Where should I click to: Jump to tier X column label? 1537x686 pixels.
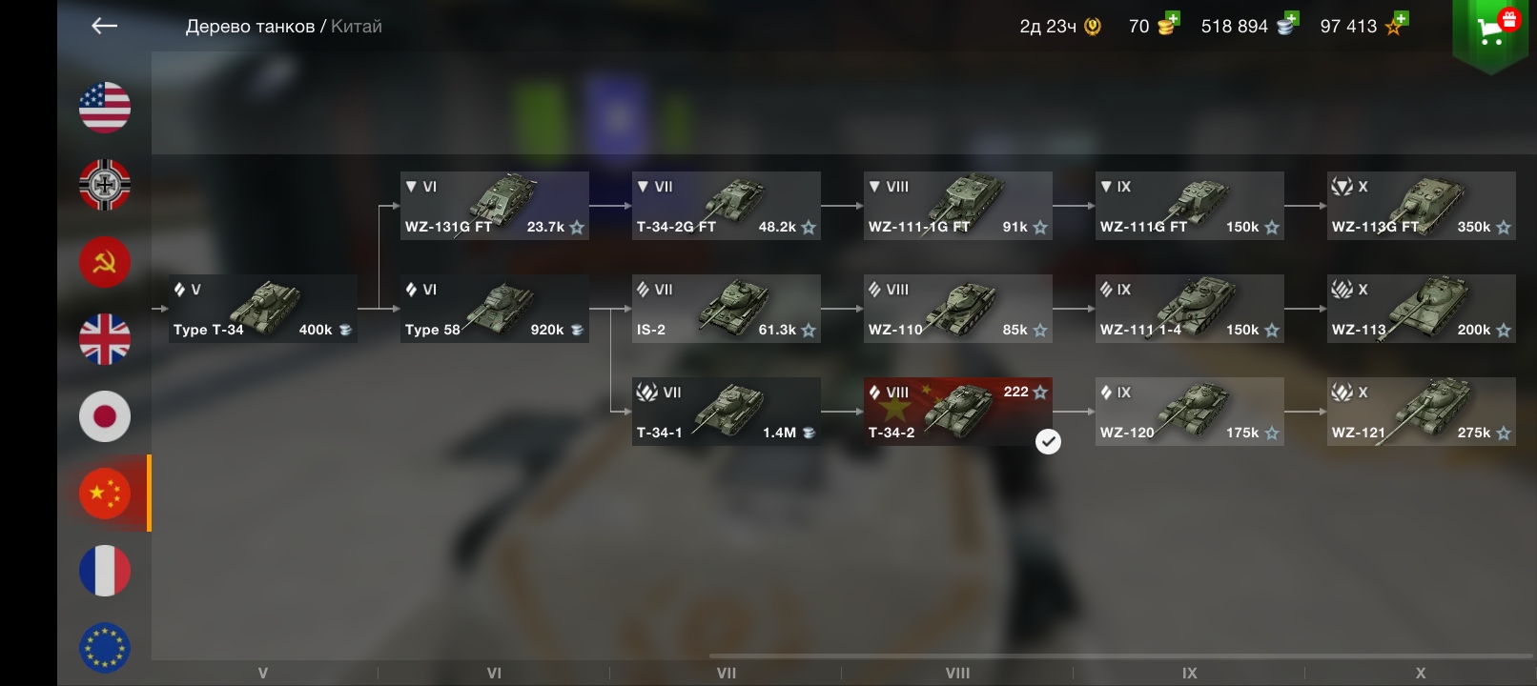[1421, 673]
